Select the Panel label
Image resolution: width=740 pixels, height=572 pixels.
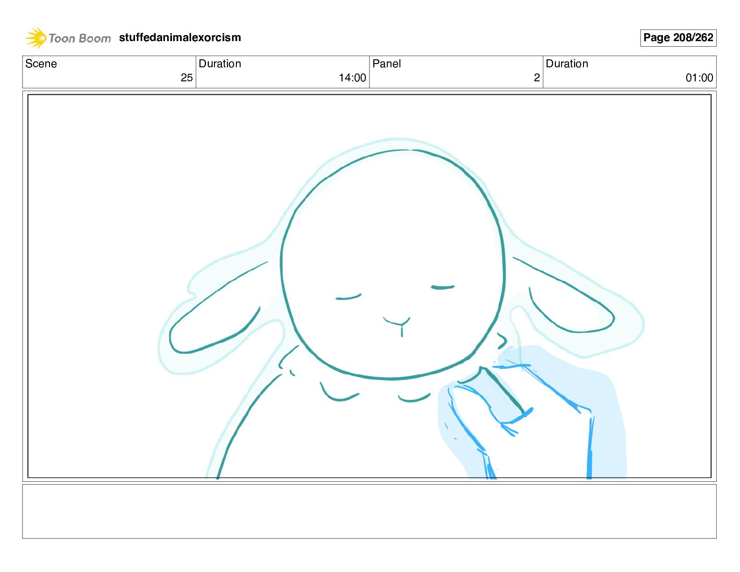tap(386, 64)
